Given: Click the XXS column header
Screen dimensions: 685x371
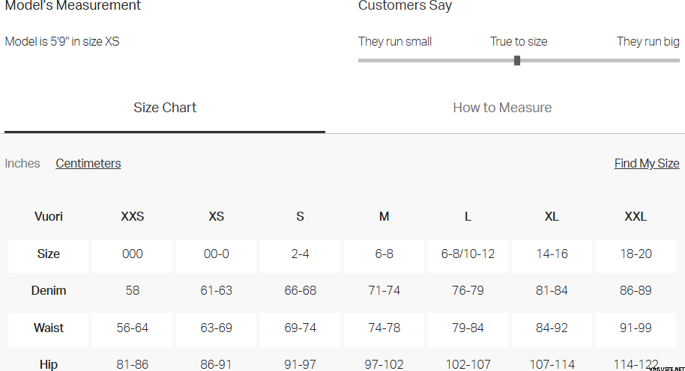Looking at the screenshot, I should click(x=133, y=217).
